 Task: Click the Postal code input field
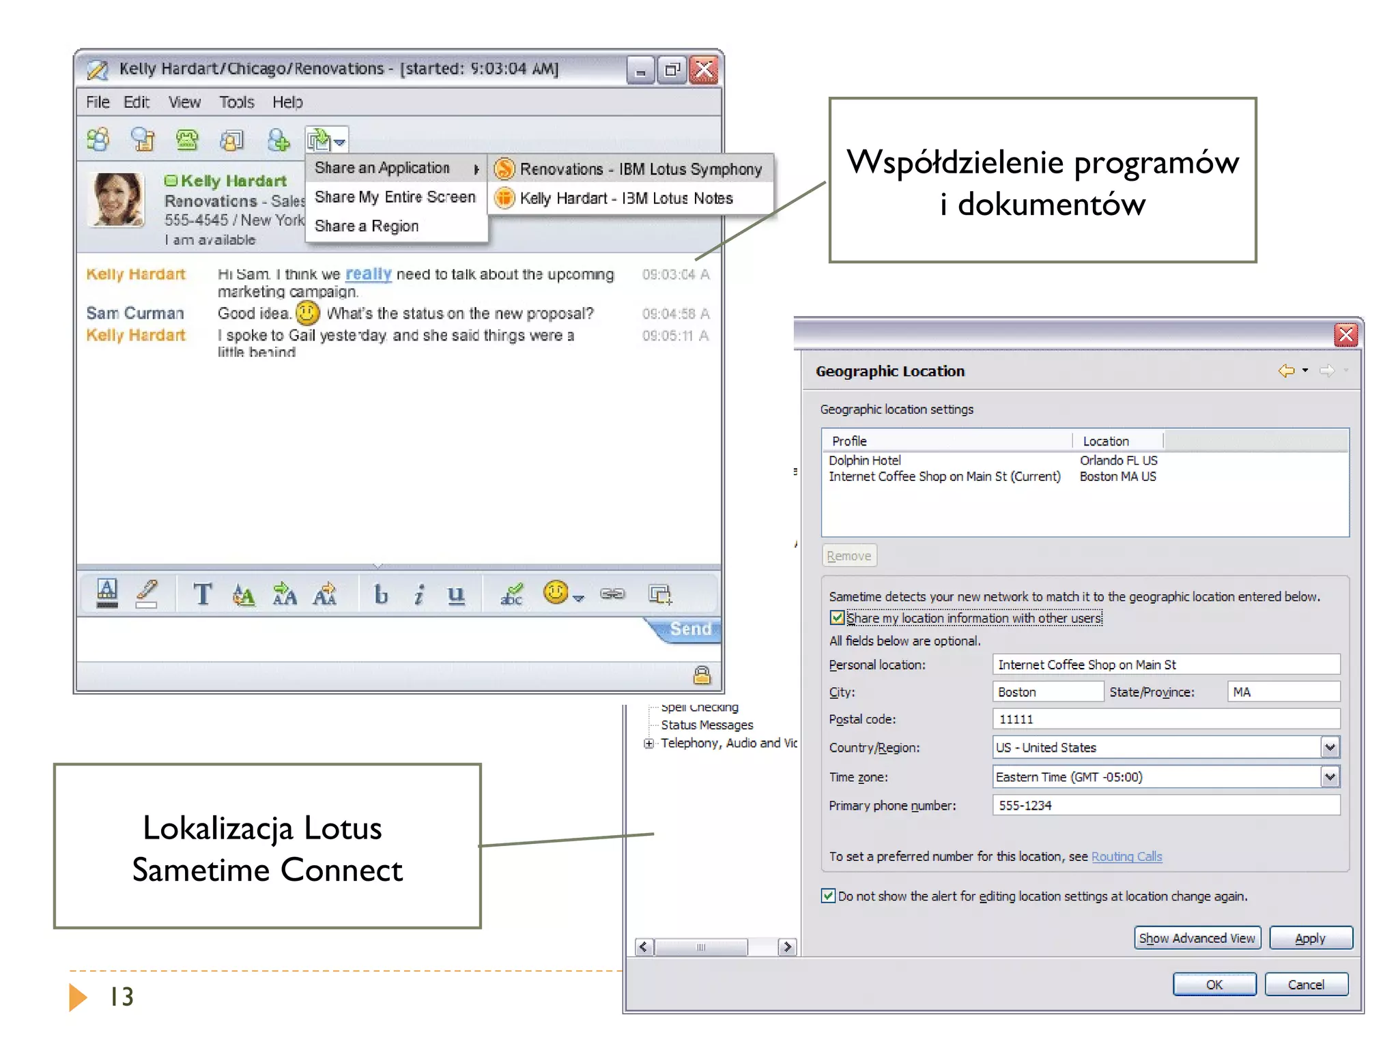(1166, 719)
